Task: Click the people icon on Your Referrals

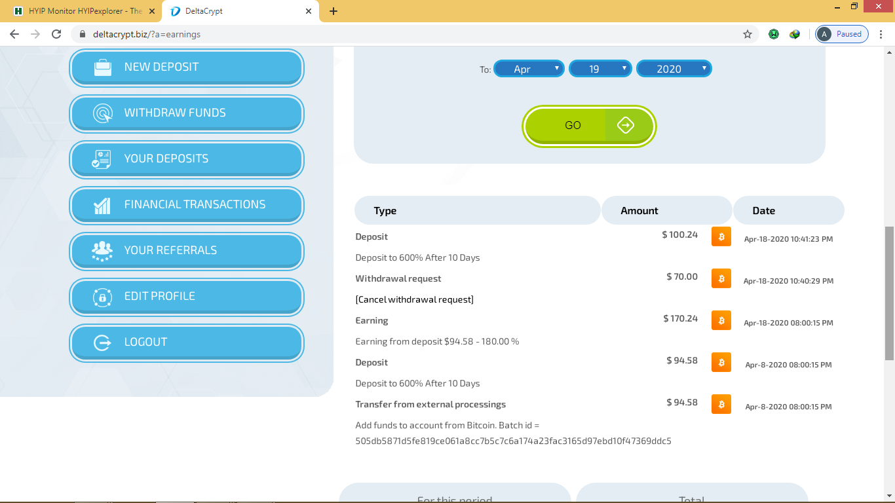Action: pos(102,251)
